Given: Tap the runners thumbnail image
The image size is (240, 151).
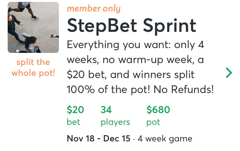Looking at the screenshot, I should coord(33,27).
